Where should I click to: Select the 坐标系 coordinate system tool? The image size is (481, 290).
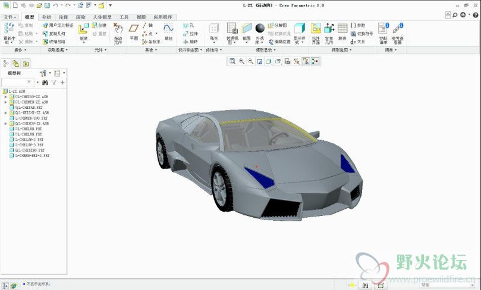coord(151,42)
